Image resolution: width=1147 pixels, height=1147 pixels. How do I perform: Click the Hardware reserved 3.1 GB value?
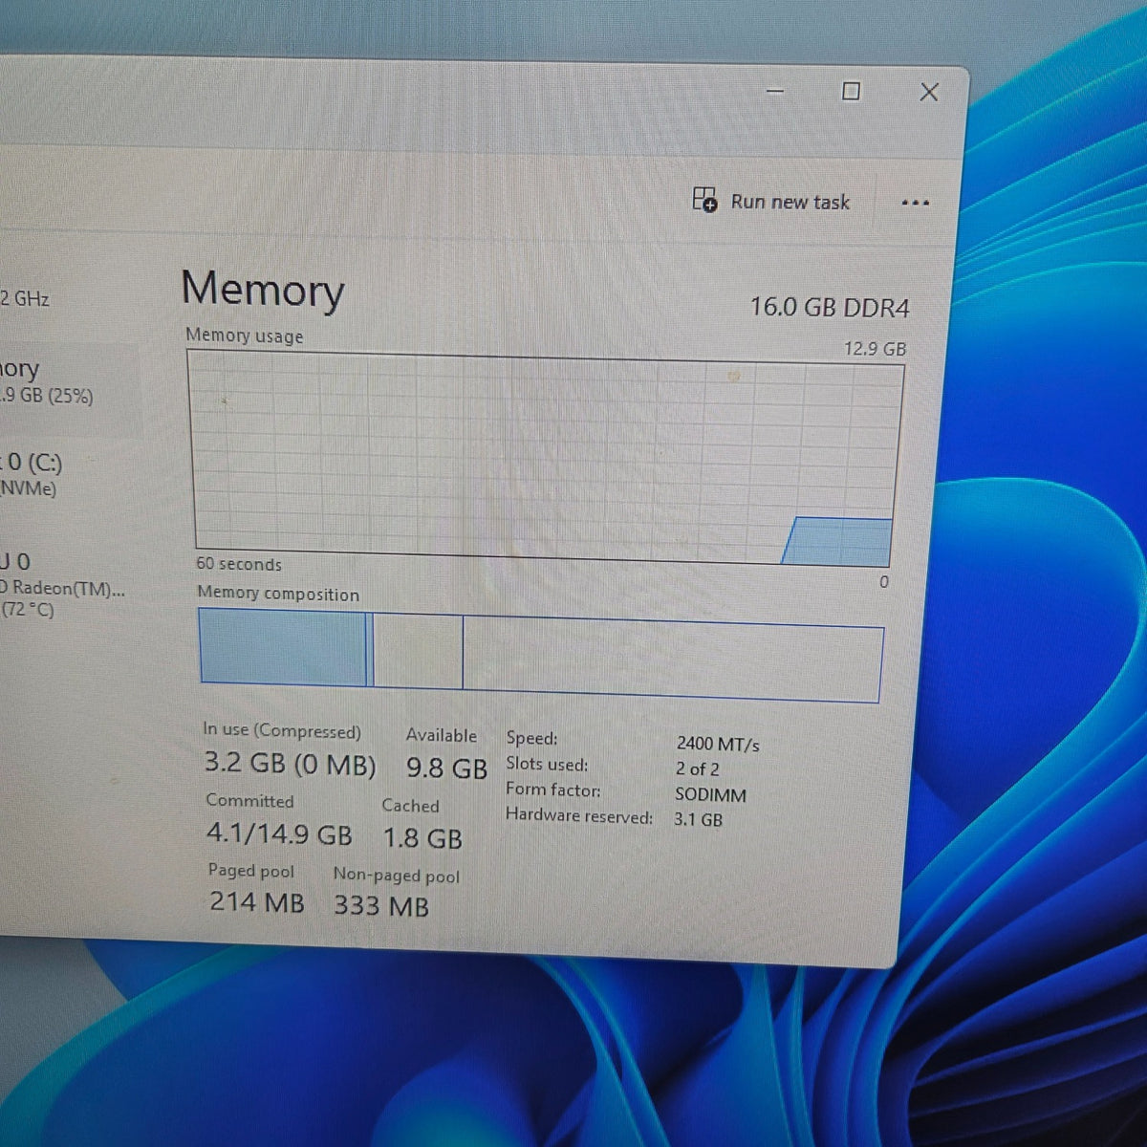(698, 819)
